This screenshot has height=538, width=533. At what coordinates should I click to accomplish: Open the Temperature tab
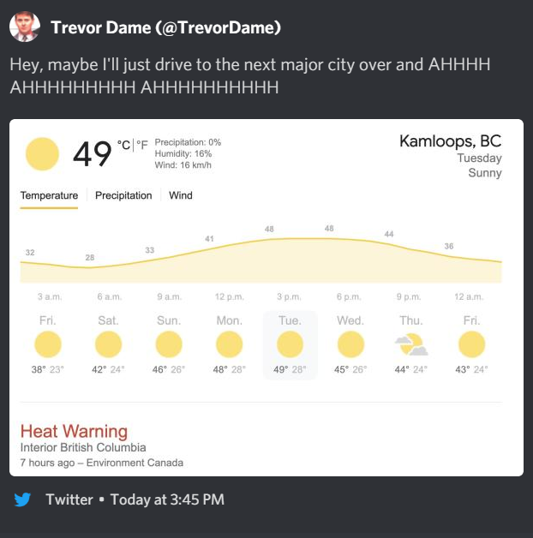click(49, 195)
